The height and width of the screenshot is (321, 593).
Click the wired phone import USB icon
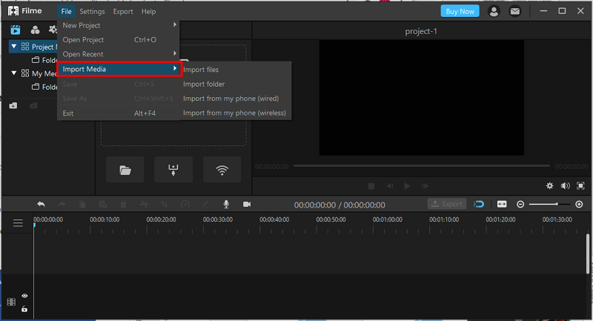[173, 170]
